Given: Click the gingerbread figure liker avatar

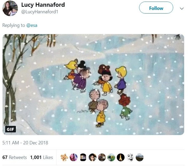Looking at the screenshot, I should pyautogui.click(x=64, y=157).
